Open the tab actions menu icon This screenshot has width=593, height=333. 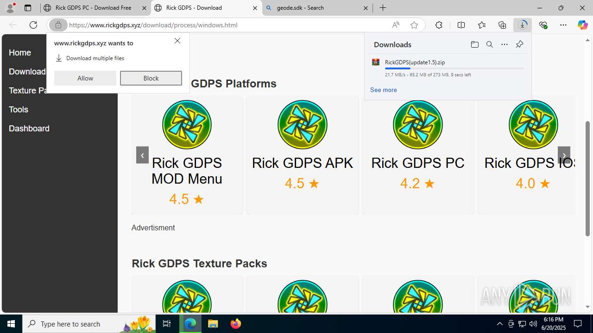28,8
